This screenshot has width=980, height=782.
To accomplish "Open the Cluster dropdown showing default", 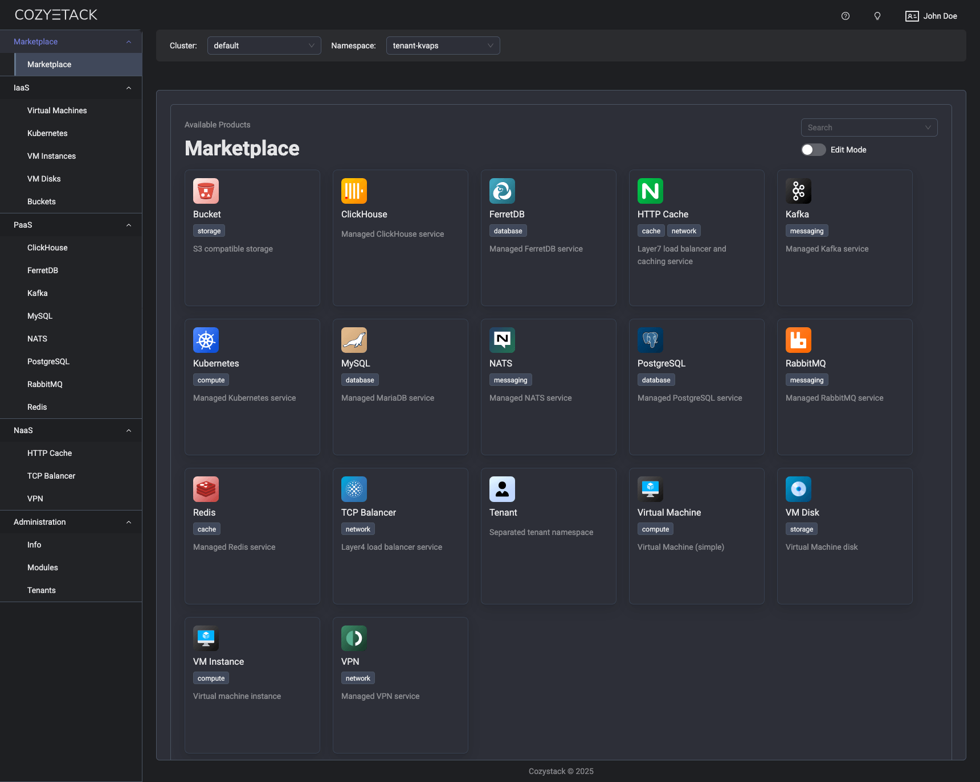I will 264,46.
